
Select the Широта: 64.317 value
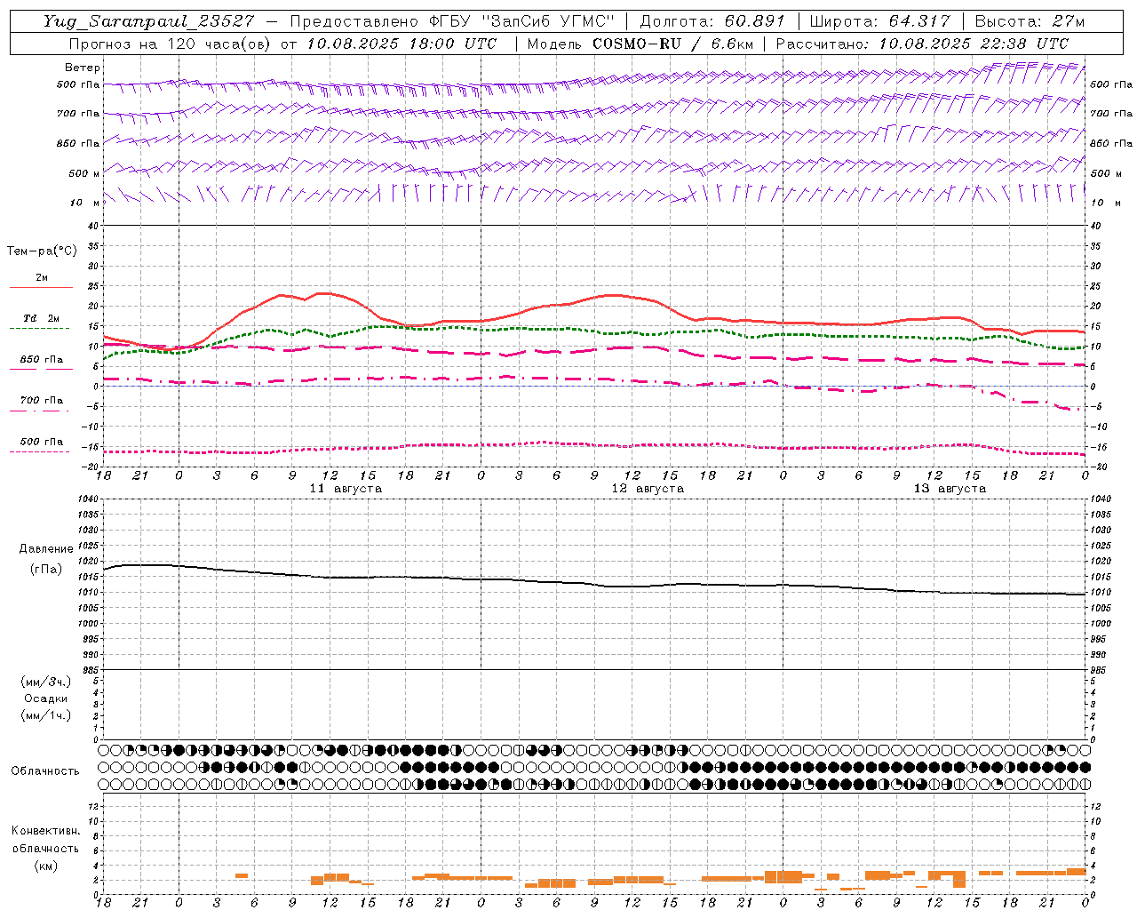(879, 21)
